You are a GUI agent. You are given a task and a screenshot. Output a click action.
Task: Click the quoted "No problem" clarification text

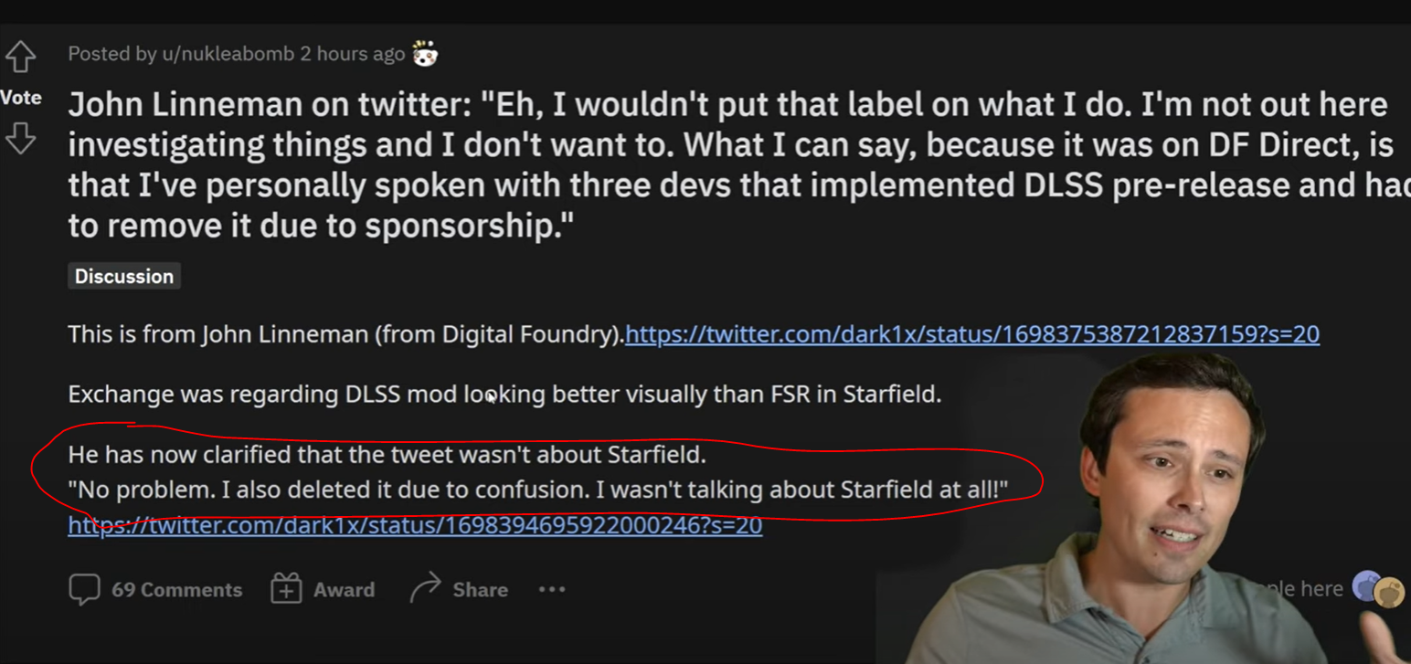(x=537, y=490)
